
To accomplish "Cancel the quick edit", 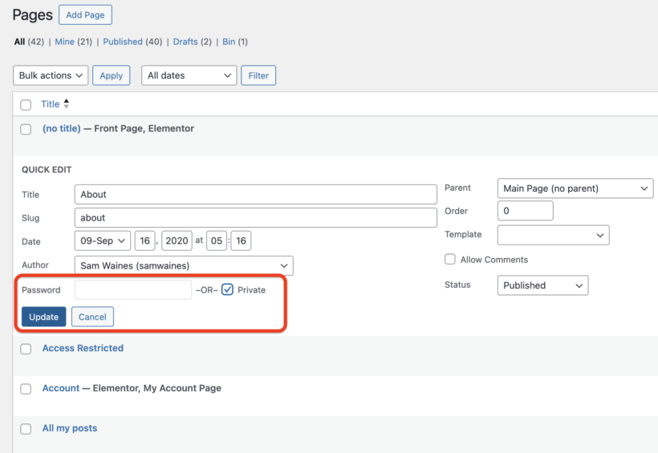I will click(92, 317).
